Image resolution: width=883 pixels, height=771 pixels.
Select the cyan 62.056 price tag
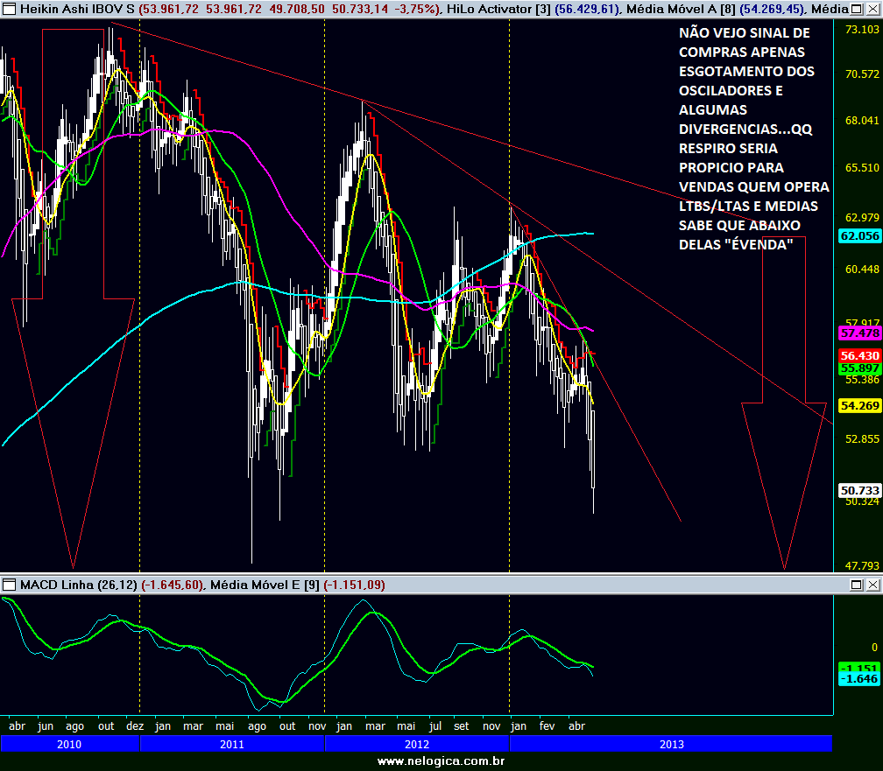pyautogui.click(x=860, y=235)
